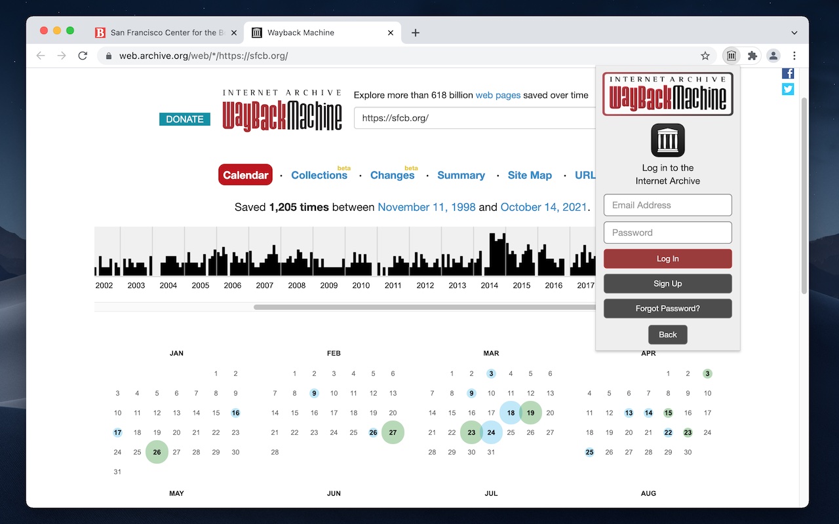Reload the page with the refresh icon

point(83,56)
